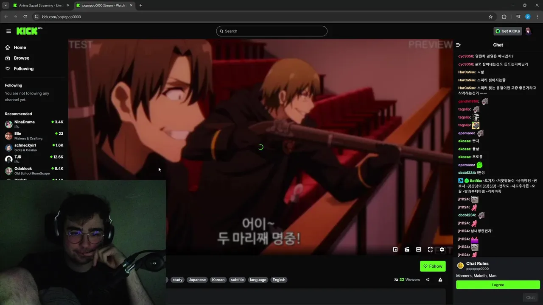View site information icon
543x305 pixels.
tap(36, 17)
